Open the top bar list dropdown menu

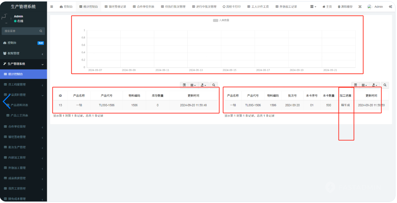point(313,7)
